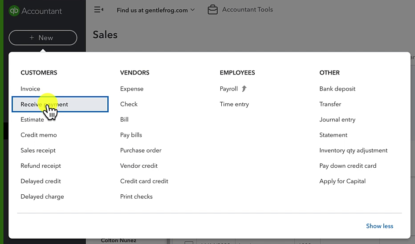Collapse the sidebar with the hamburger icon

coord(98,10)
